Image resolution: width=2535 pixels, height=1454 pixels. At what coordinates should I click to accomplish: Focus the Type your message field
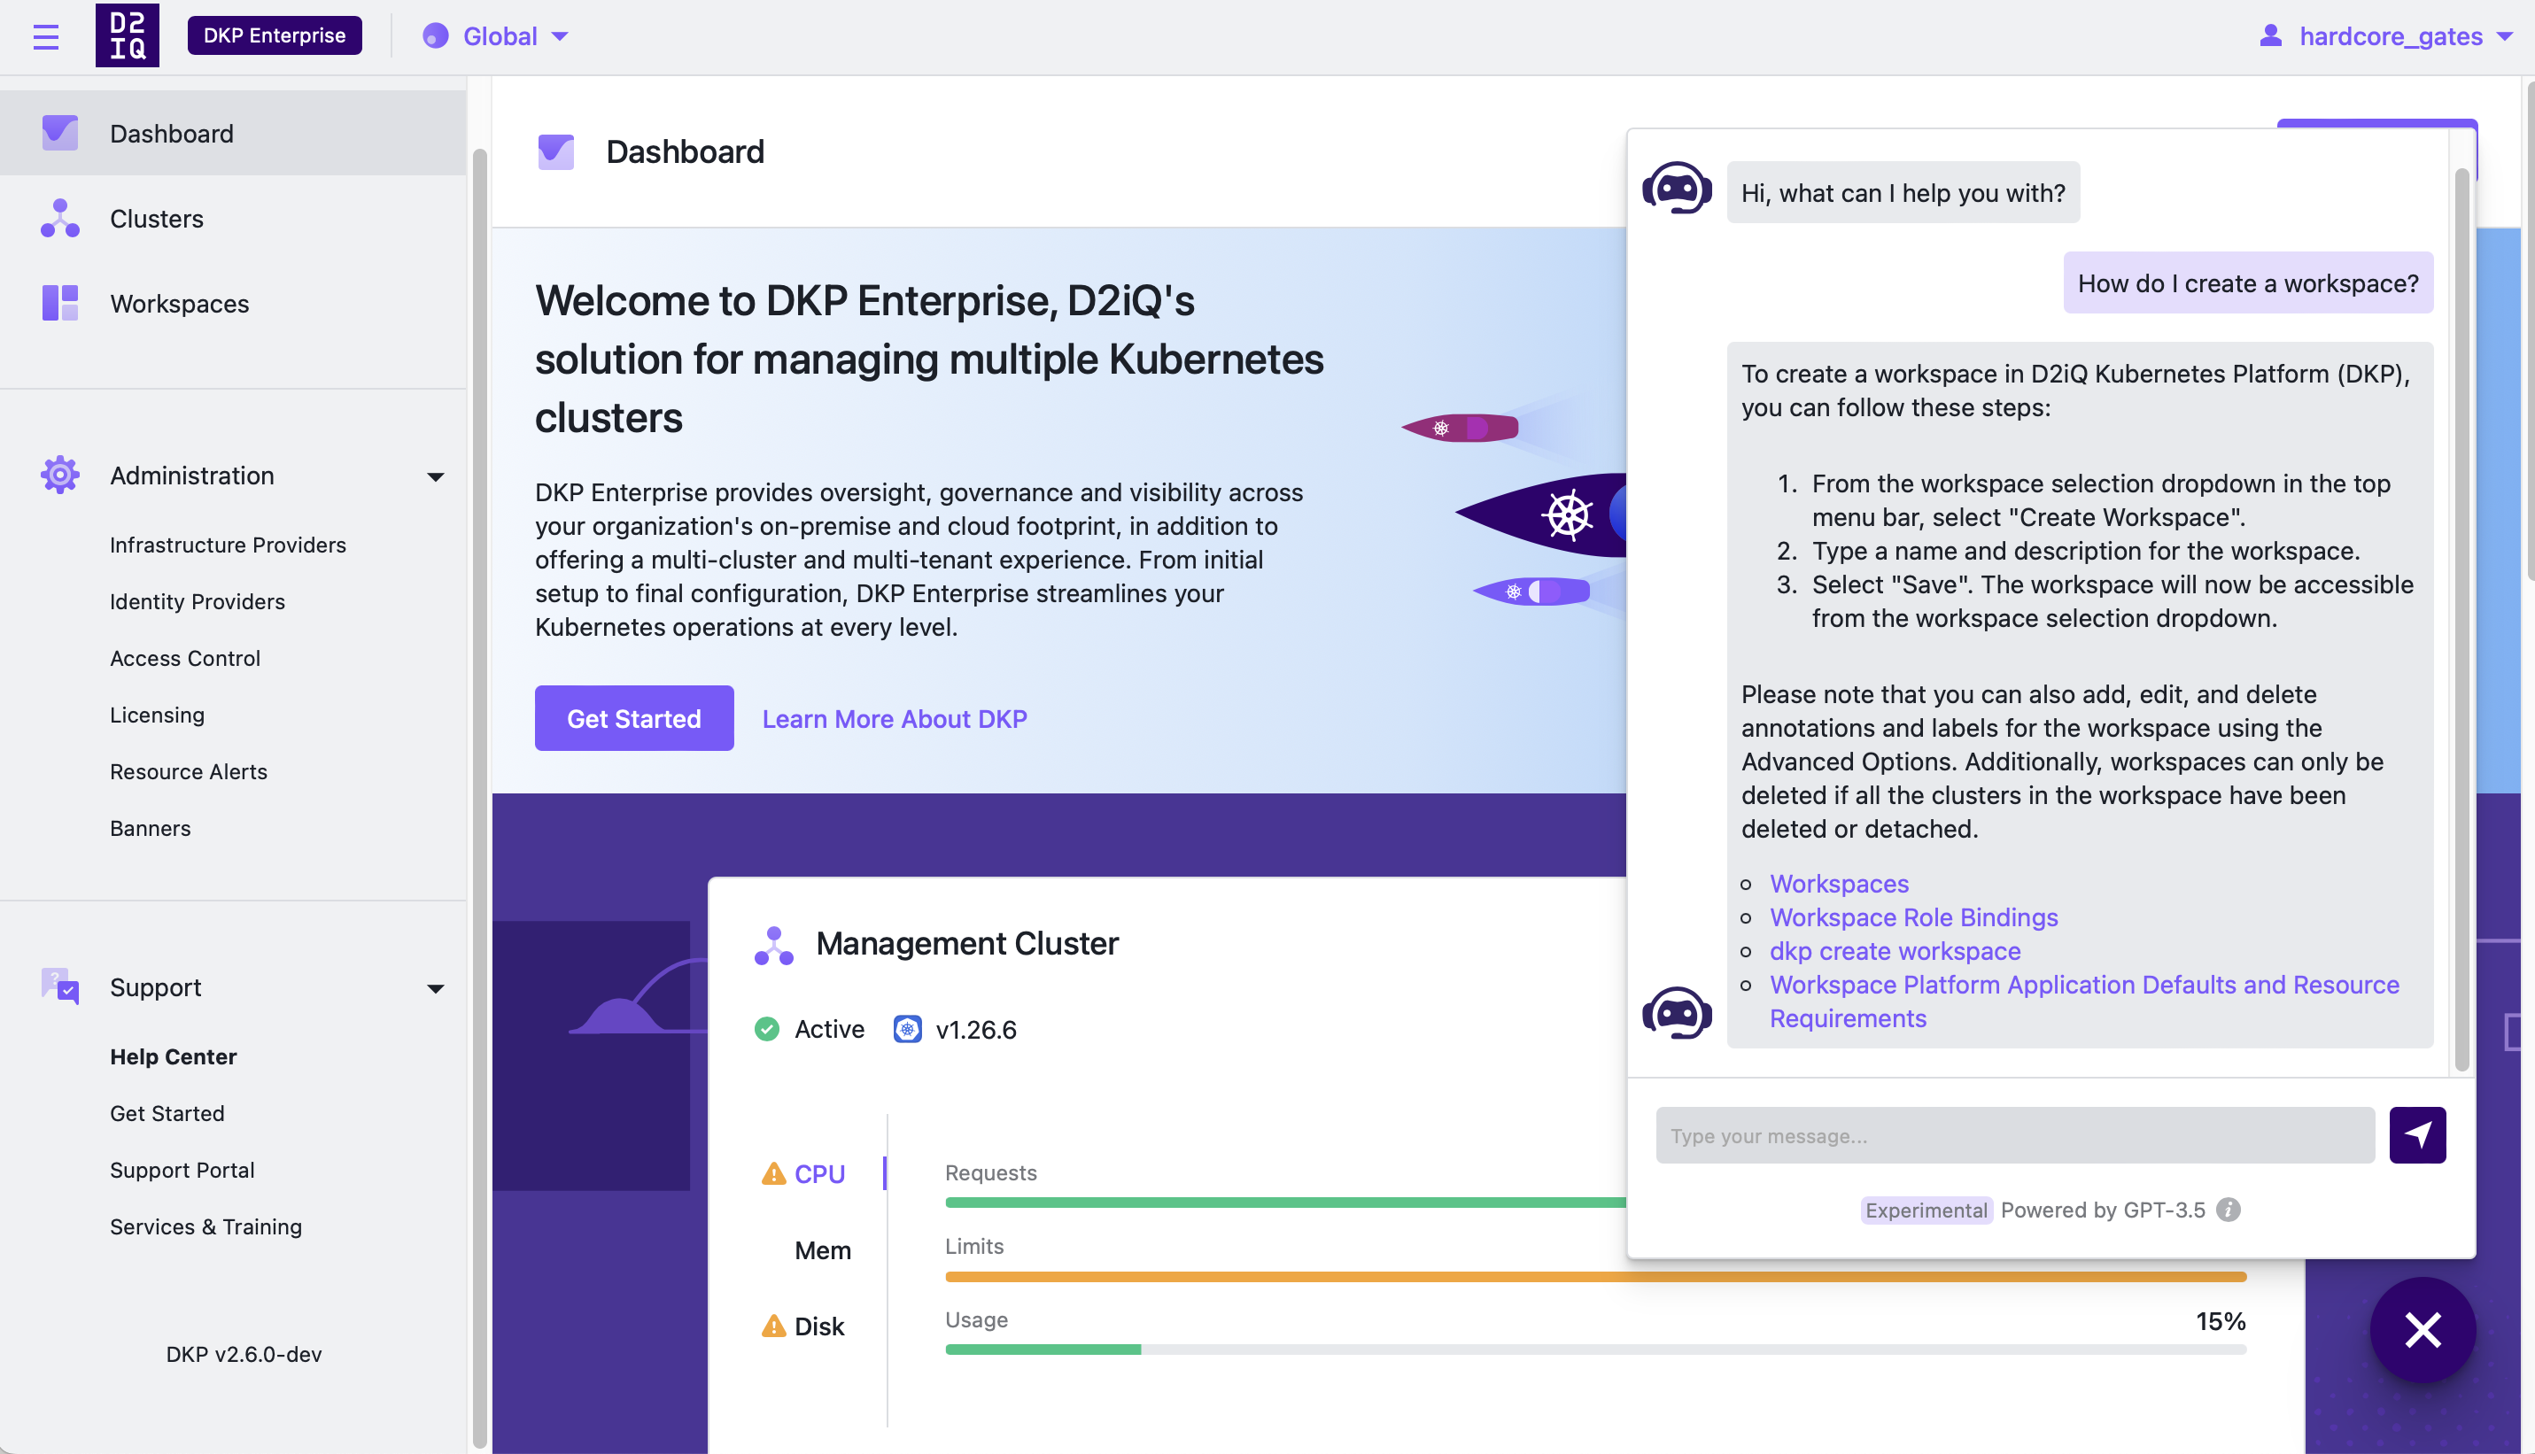click(2014, 1135)
